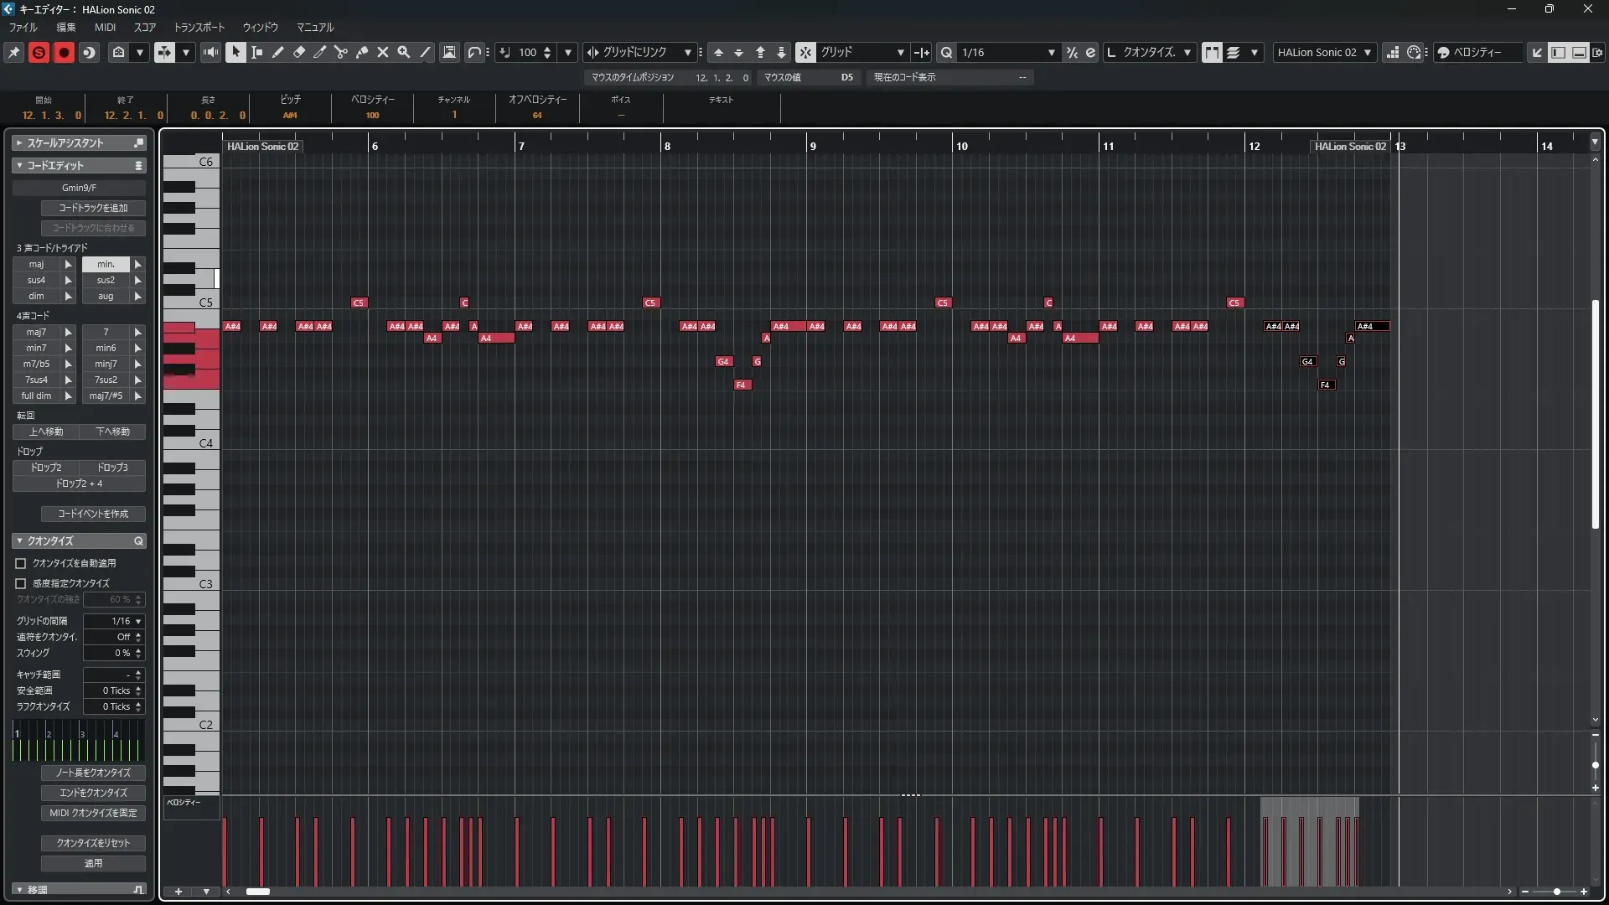1609x905 pixels.
Task: Enable 感度指定クオンタイズ checkbox
Action: point(21,583)
